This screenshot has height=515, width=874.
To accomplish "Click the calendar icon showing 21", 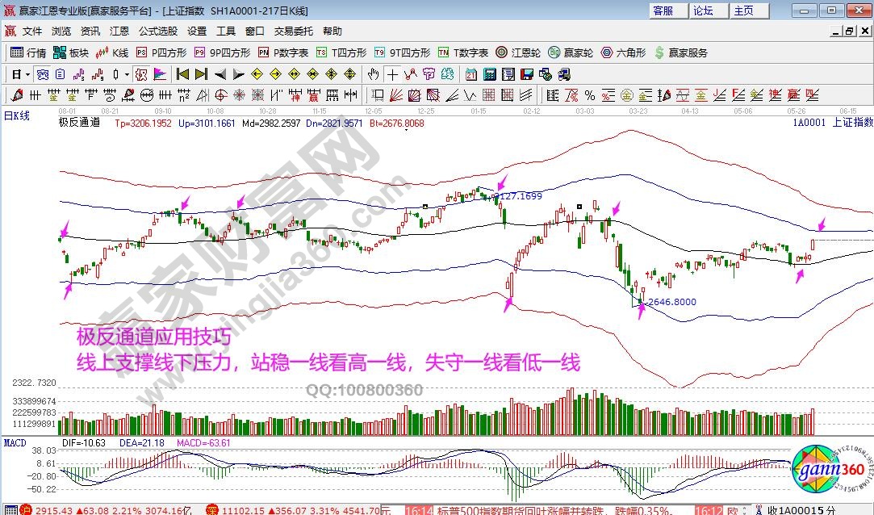I will click(x=471, y=74).
